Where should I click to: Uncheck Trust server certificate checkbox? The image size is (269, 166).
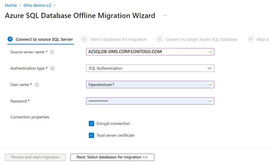pyautogui.click(x=91, y=135)
